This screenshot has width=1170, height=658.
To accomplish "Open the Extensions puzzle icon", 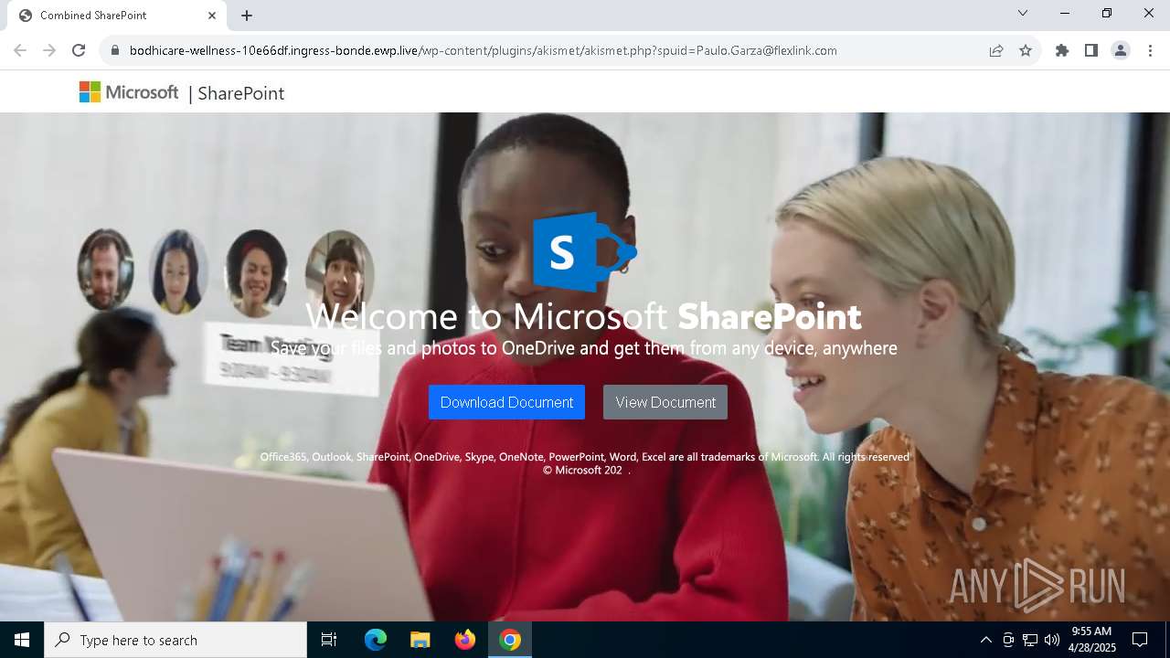I will click(1062, 50).
